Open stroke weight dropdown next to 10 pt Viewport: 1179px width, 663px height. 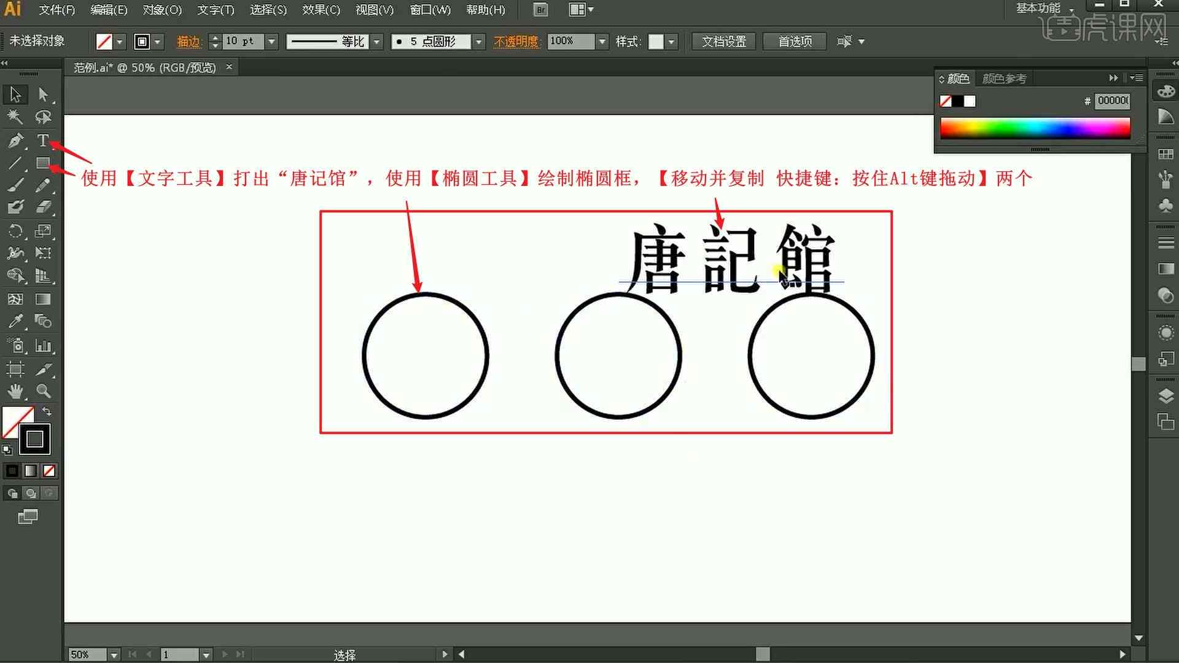272,42
